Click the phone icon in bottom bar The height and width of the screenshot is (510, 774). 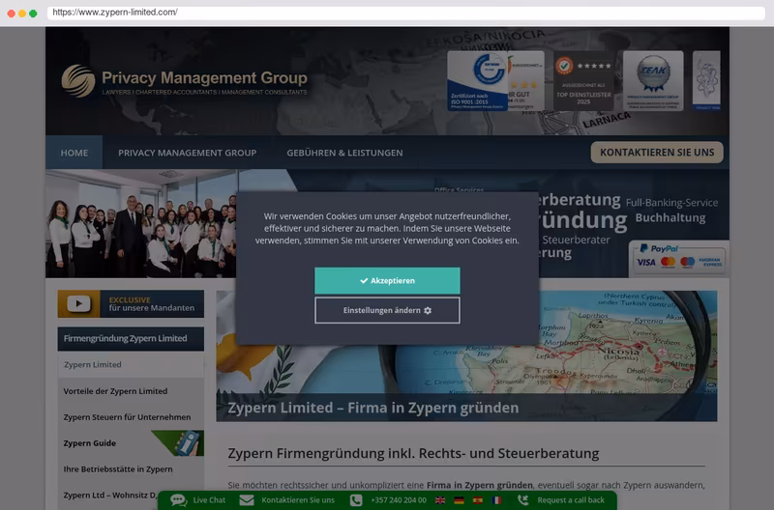click(356, 500)
